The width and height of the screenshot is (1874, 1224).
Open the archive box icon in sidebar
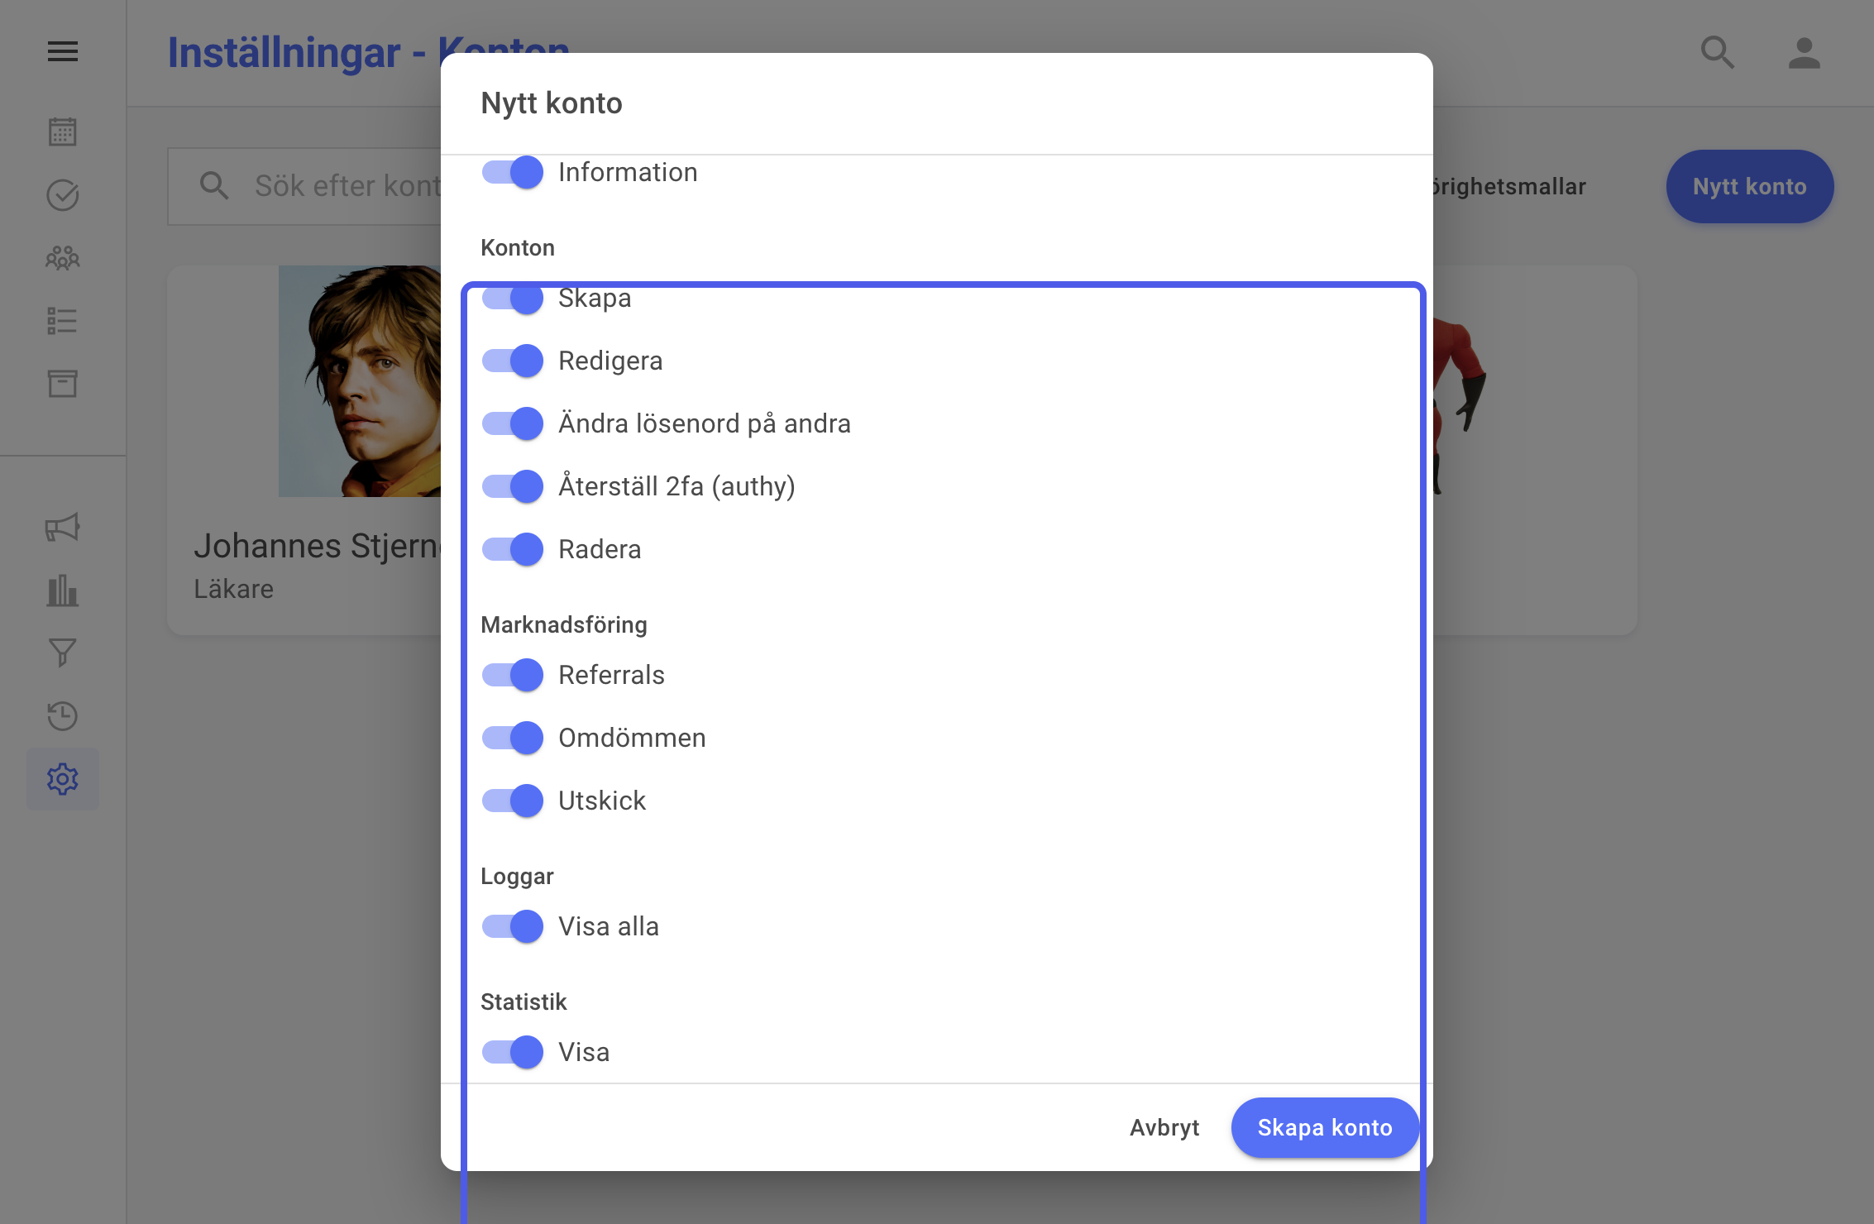coord(63,384)
